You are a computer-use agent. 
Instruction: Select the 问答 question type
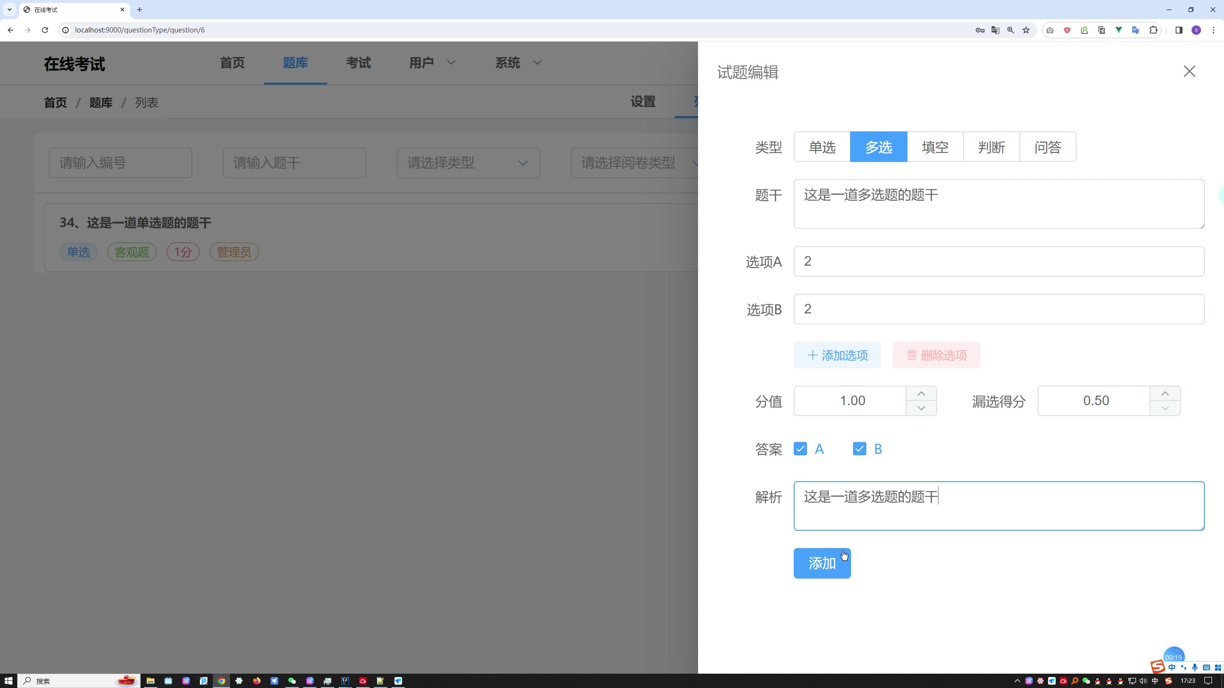1048,147
